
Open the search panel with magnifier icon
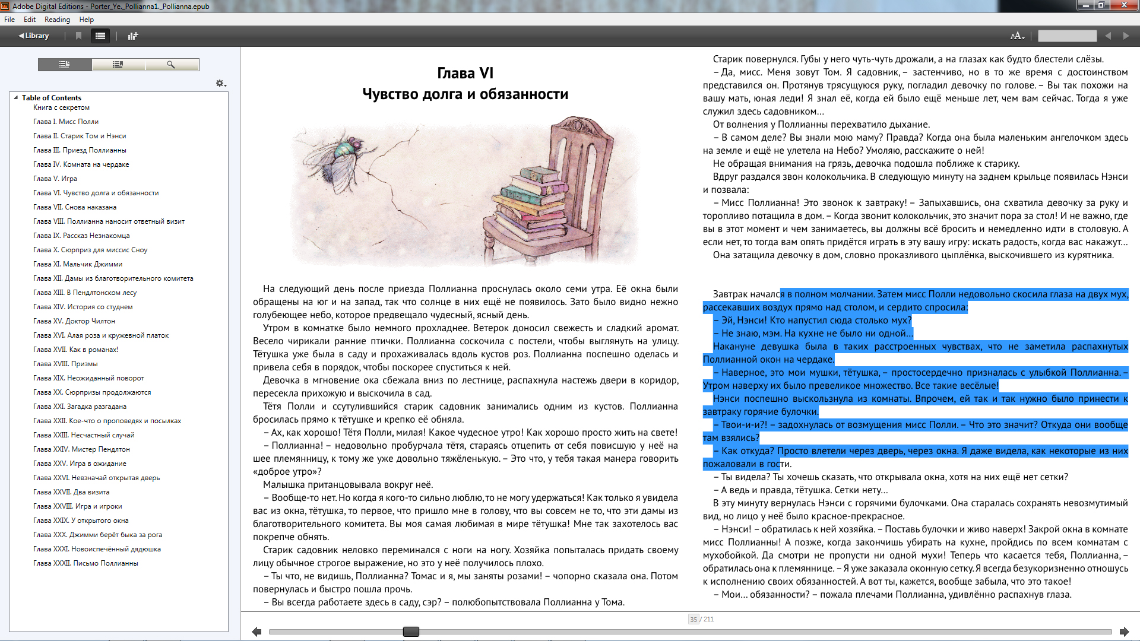172,64
